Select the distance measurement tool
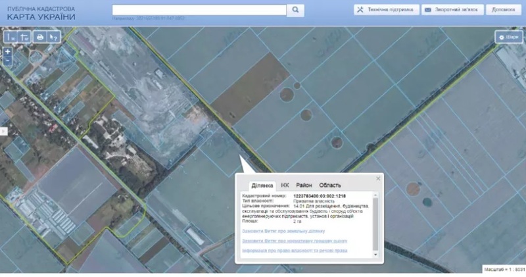The height and width of the screenshot is (277, 526). [11, 37]
